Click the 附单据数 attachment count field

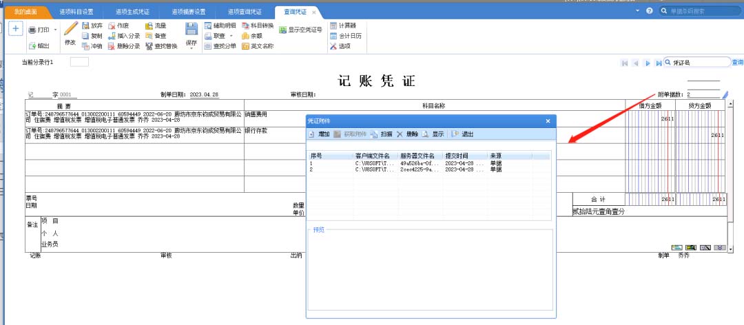703,94
